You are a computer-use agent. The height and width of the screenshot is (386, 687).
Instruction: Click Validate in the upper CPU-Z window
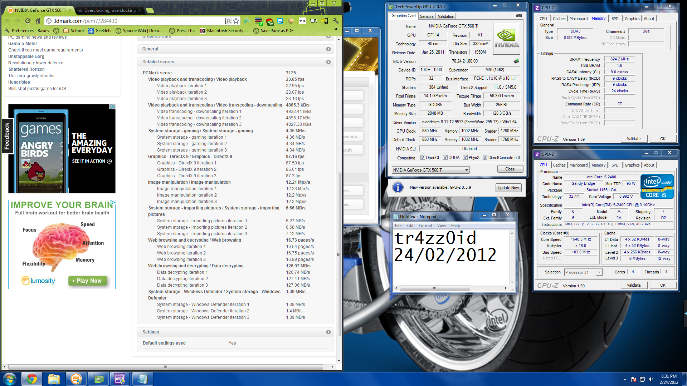pyautogui.click(x=634, y=139)
